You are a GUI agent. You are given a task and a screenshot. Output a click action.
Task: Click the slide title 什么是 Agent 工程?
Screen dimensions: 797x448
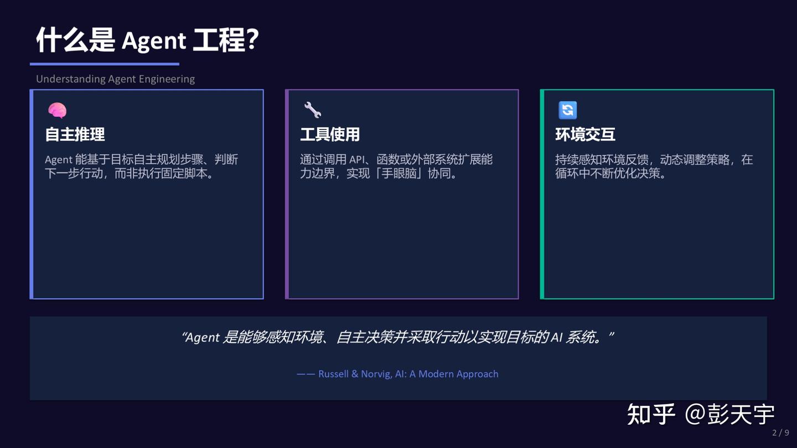click(x=147, y=41)
